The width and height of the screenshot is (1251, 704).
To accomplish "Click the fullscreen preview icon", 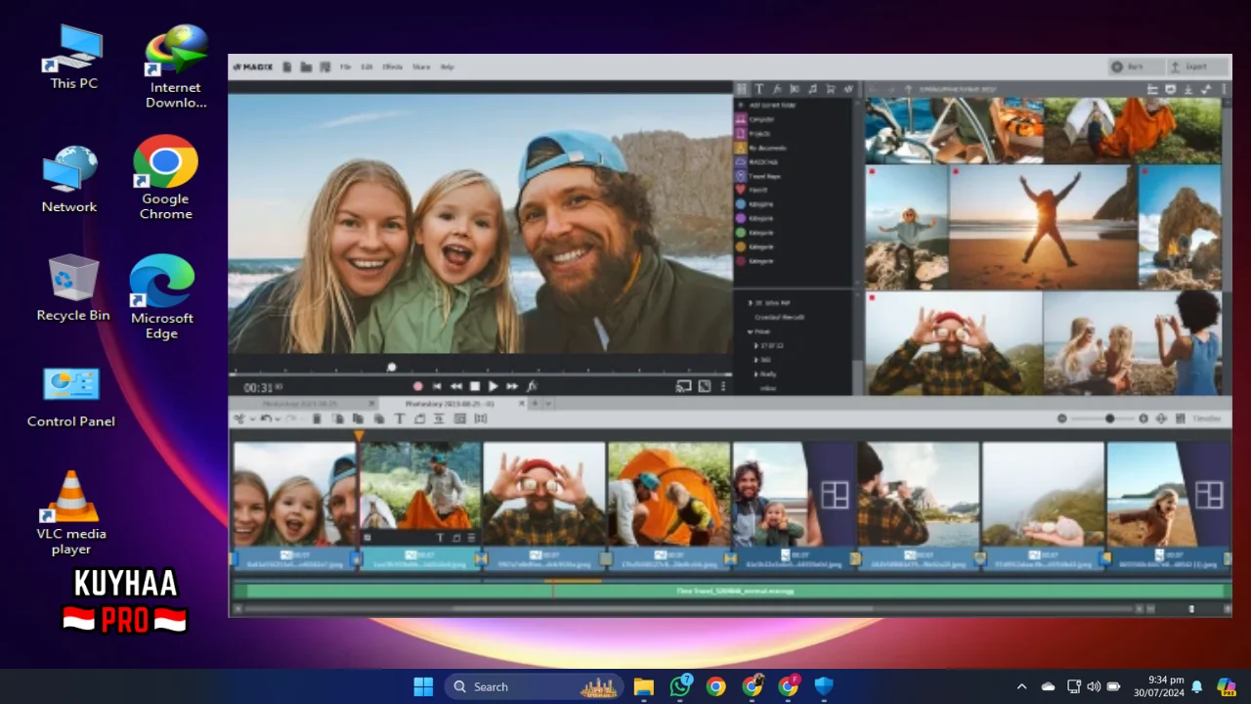I will click(x=705, y=386).
